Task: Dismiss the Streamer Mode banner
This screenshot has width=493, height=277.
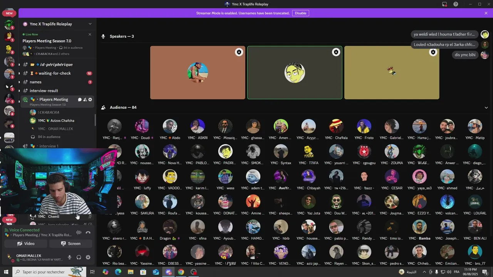Action: tap(486, 13)
